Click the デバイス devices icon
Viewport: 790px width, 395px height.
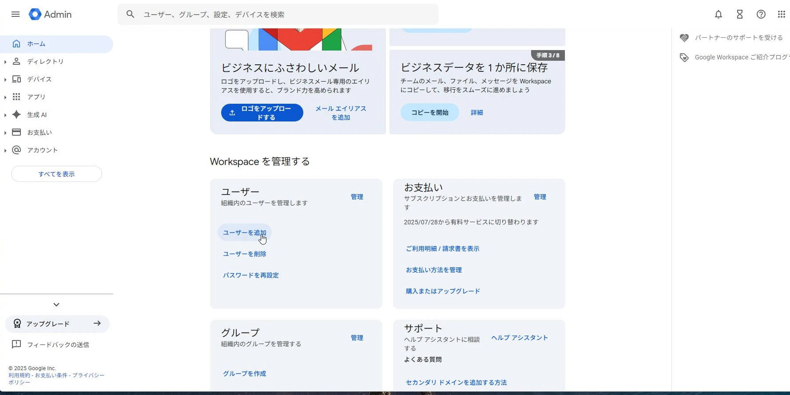16,79
